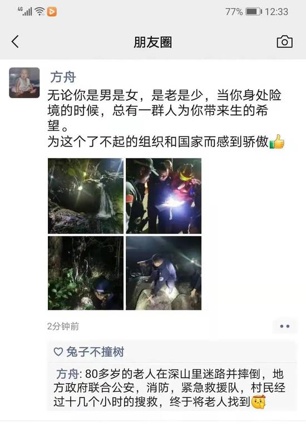Open the camera icon to post

[284, 42]
